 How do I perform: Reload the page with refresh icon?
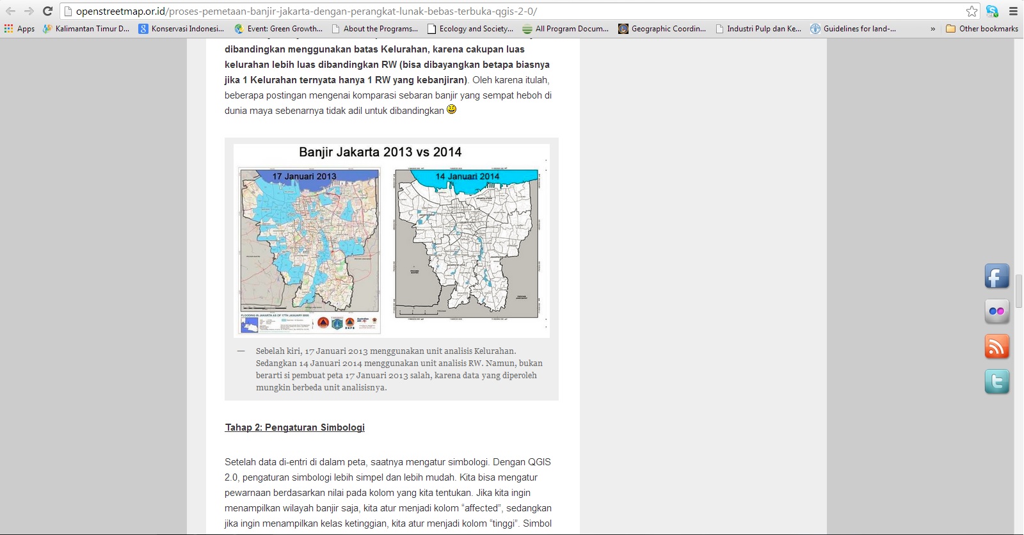(x=47, y=11)
